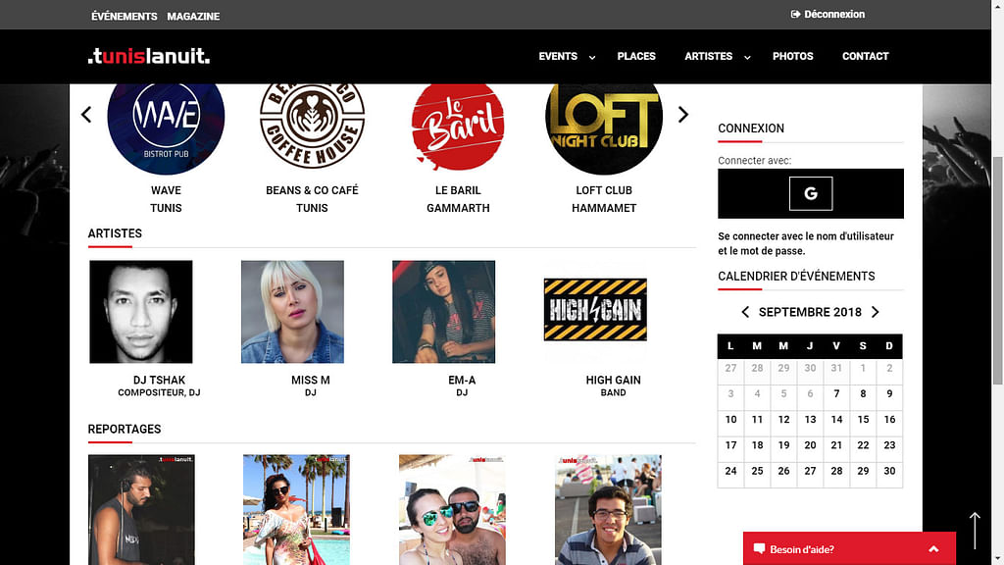Click the Google sign-in G icon
The width and height of the screenshot is (1004, 565).
tap(811, 193)
